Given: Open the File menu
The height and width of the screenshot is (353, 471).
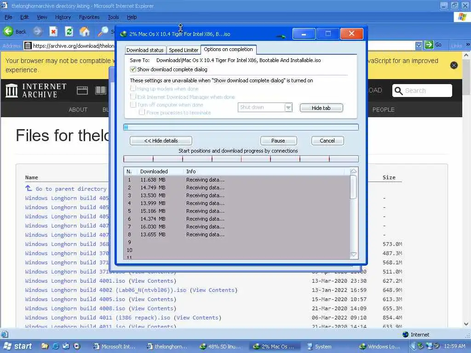Looking at the screenshot, I should 8,17.
